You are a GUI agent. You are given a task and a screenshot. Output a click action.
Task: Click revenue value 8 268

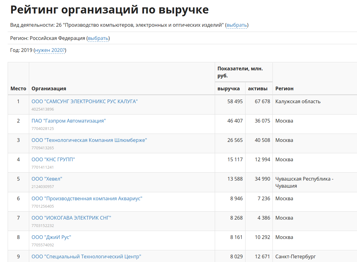coord(236,218)
